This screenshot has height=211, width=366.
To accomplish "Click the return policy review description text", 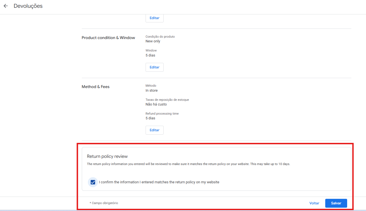I will (188, 164).
